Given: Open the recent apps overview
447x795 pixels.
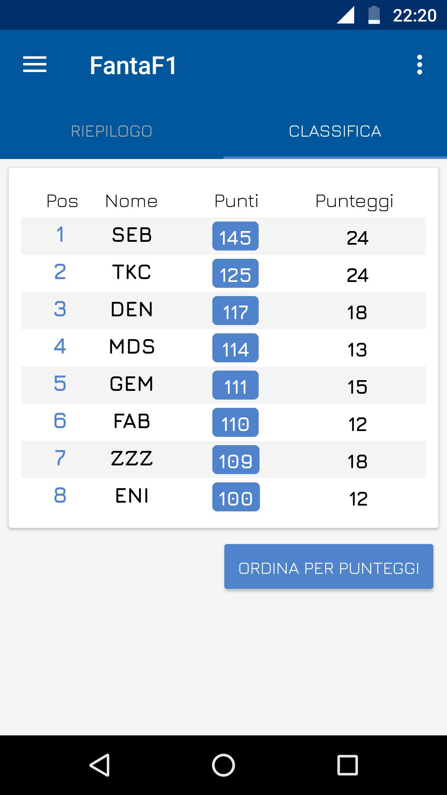Looking at the screenshot, I should [347, 765].
